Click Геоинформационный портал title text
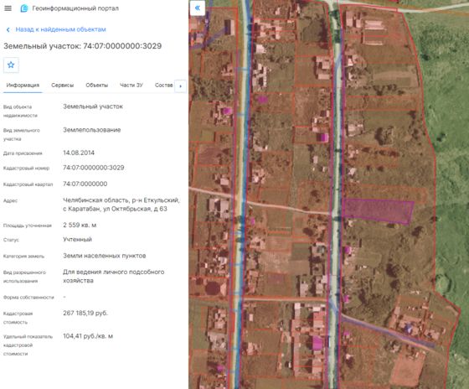This screenshot has height=389, width=469. 75,8
